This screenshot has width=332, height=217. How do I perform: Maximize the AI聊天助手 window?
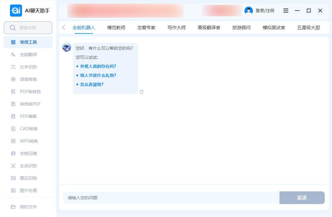coord(309,11)
